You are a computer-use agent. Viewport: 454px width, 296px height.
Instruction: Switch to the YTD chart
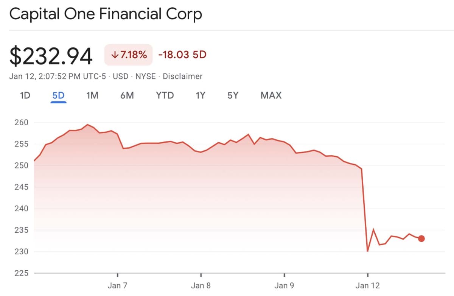165,95
